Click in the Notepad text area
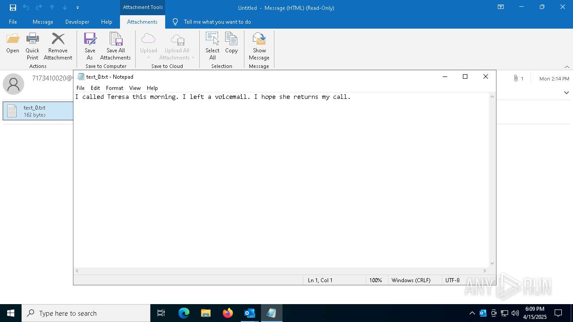This screenshot has width=573, height=322. (x=281, y=179)
